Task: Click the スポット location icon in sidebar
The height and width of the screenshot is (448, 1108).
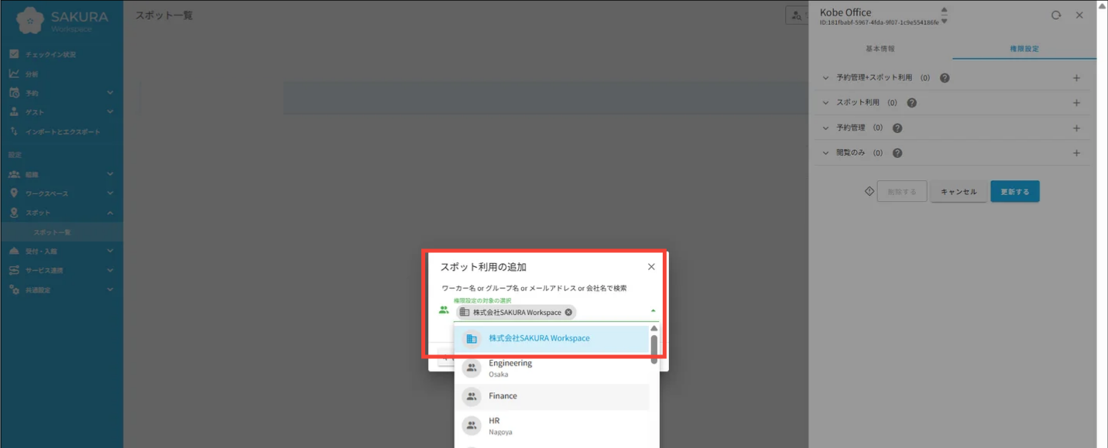Action: pos(14,213)
